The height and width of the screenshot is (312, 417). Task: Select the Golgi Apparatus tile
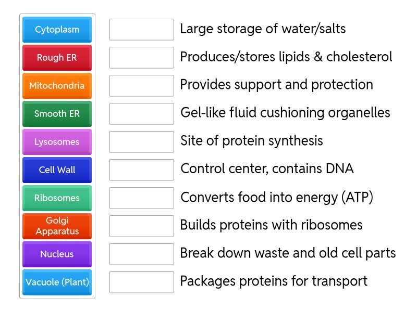57,226
